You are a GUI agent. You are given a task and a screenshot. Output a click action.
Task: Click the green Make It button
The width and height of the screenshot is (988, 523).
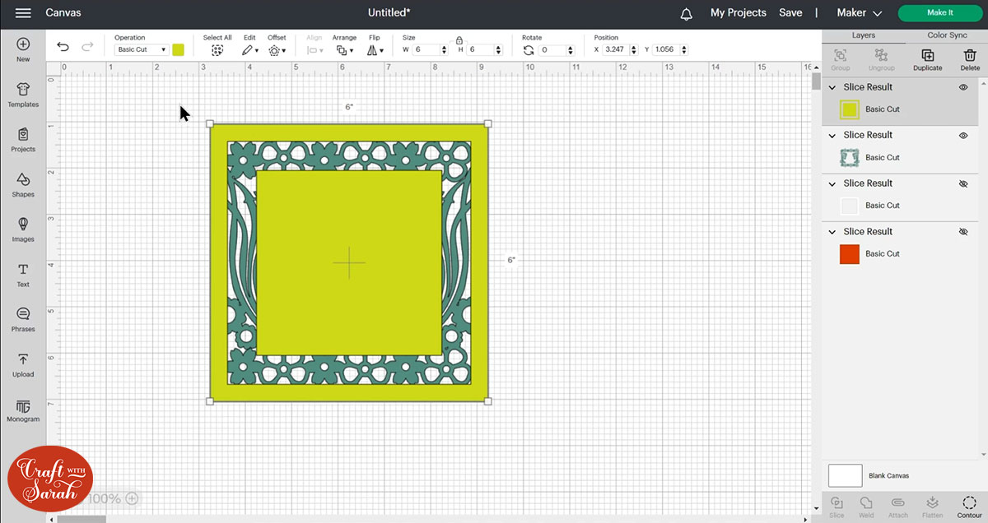coord(939,13)
